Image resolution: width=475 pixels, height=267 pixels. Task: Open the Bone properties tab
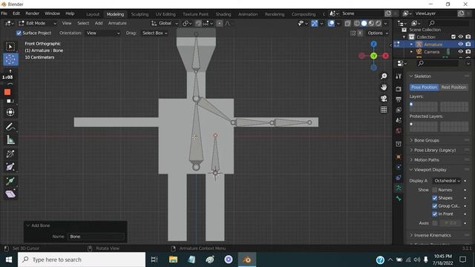click(x=399, y=199)
